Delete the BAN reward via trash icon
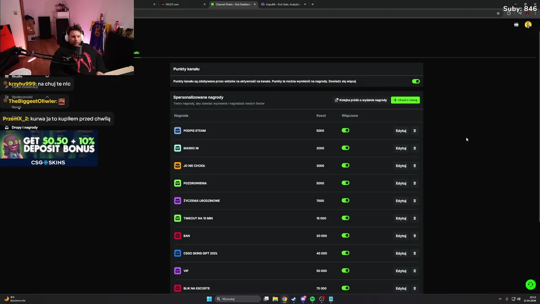This screenshot has height=304, width=540. (415, 236)
